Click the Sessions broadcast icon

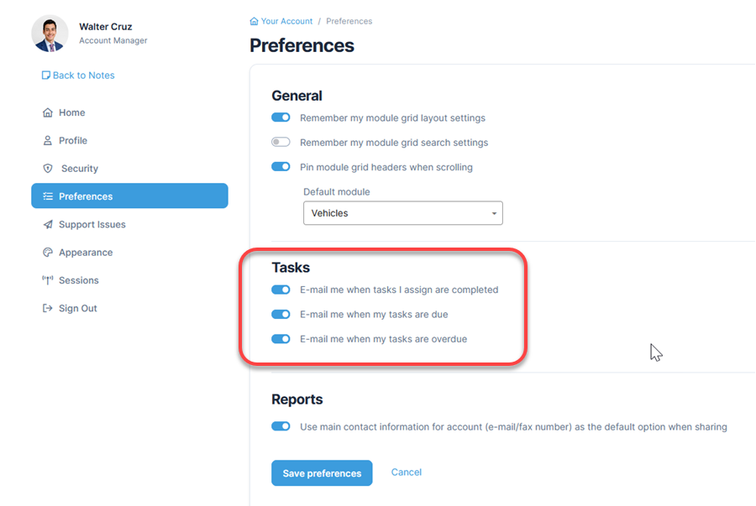click(x=48, y=280)
